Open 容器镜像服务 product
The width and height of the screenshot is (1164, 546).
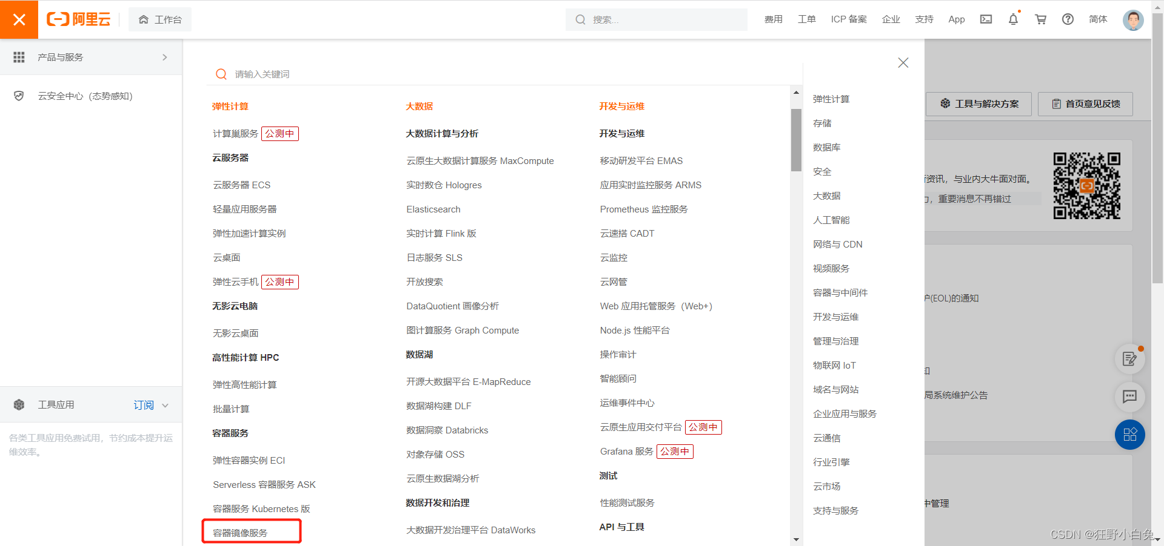[240, 533]
